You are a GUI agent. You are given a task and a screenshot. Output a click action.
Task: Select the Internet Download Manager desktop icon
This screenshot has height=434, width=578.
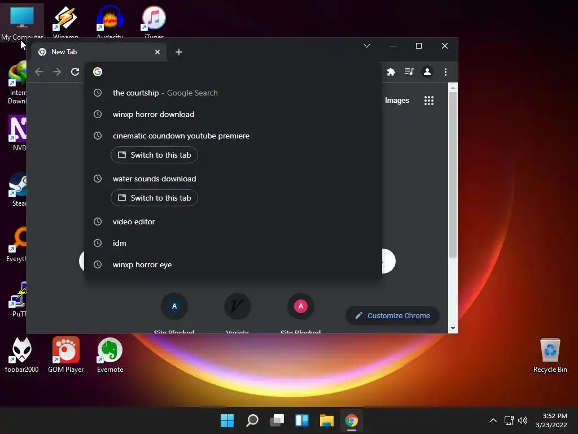pyautogui.click(x=17, y=83)
